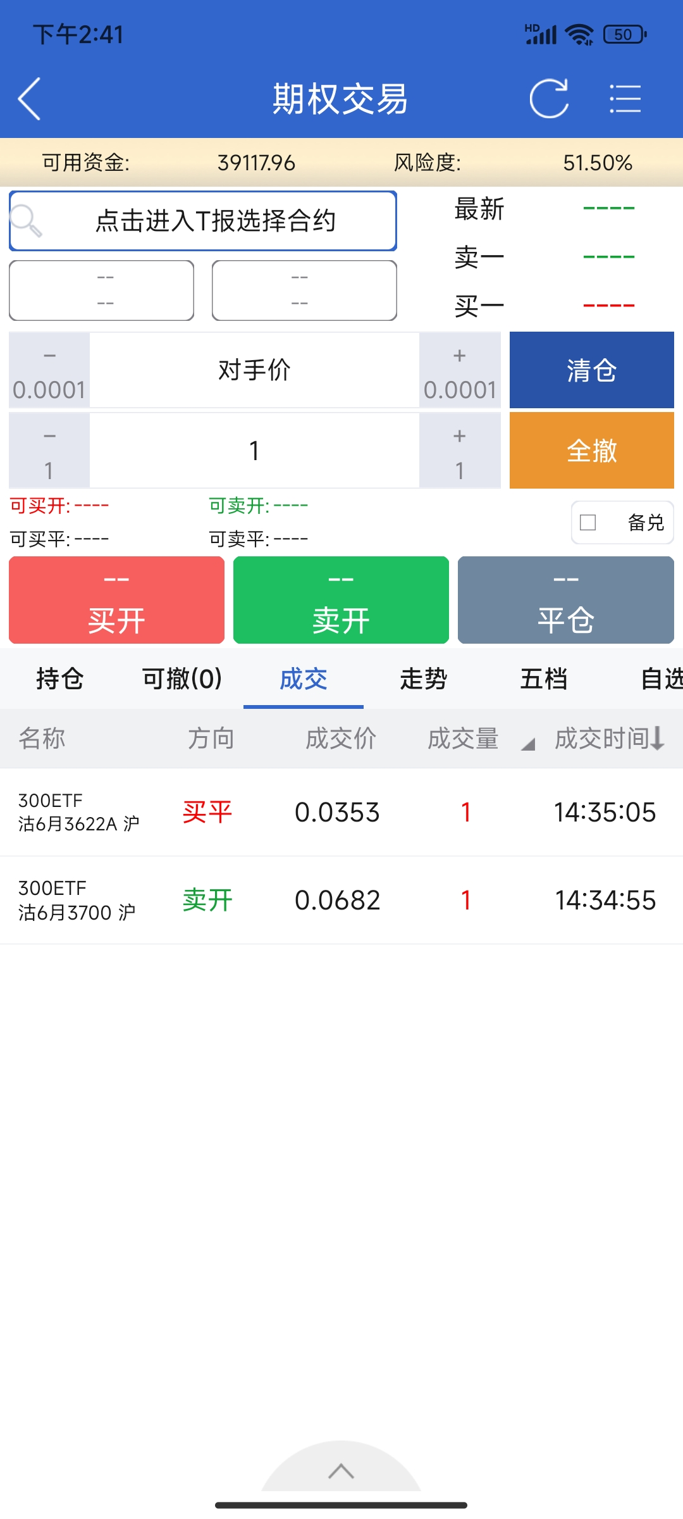Click the T报 contract selection field
Image resolution: width=683 pixels, height=1519 pixels.
tap(215, 221)
